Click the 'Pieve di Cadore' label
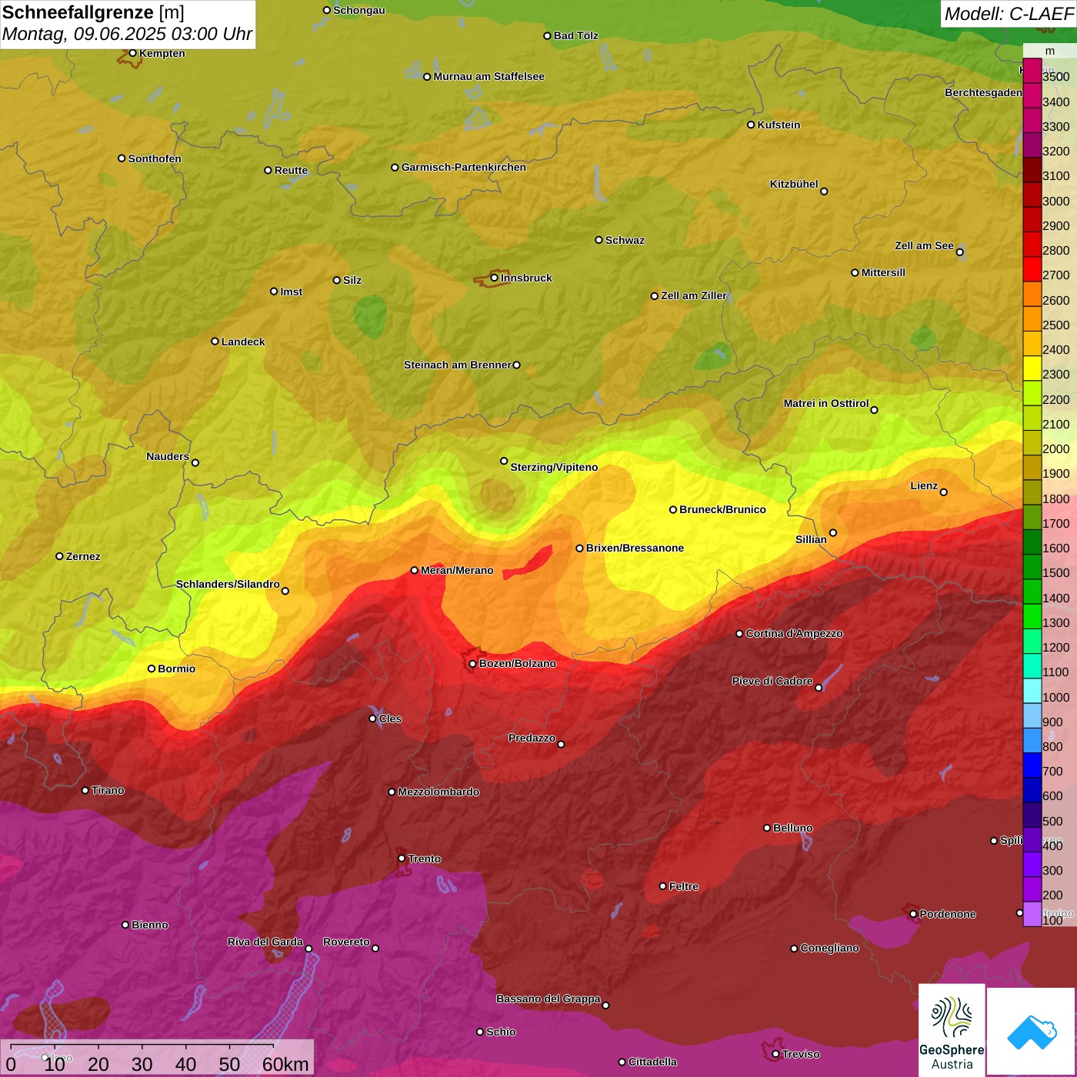Image resolution: width=1077 pixels, height=1077 pixels. click(772, 681)
